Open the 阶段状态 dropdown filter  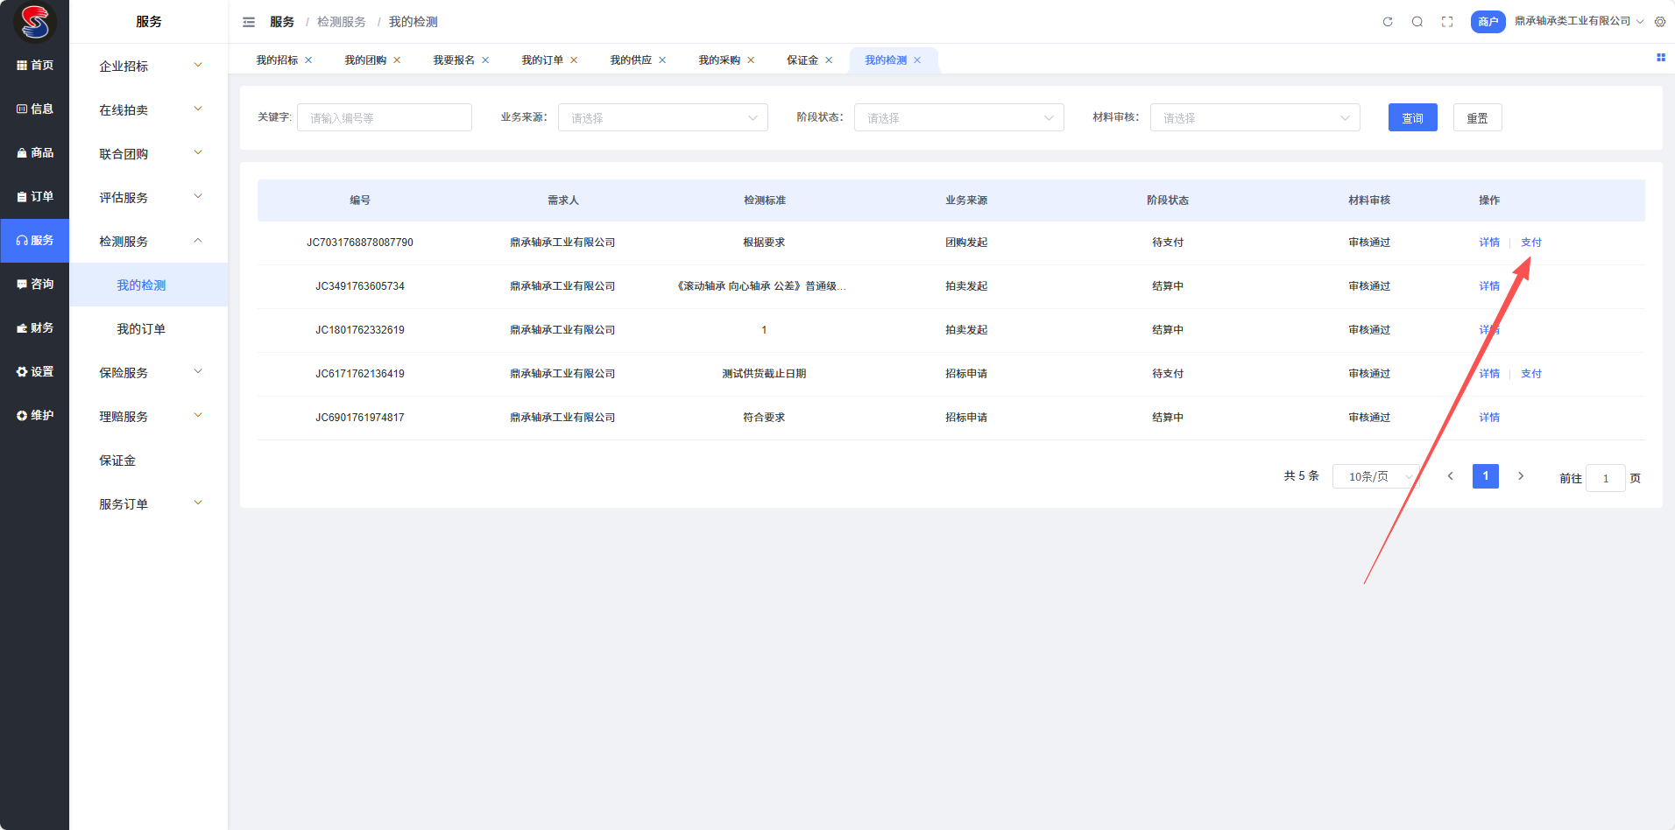click(958, 118)
